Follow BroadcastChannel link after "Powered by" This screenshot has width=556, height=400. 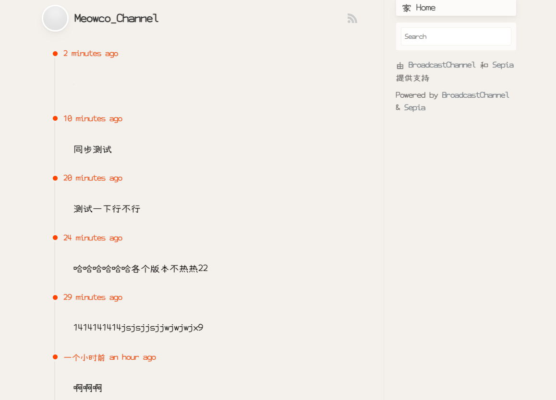(x=475, y=95)
